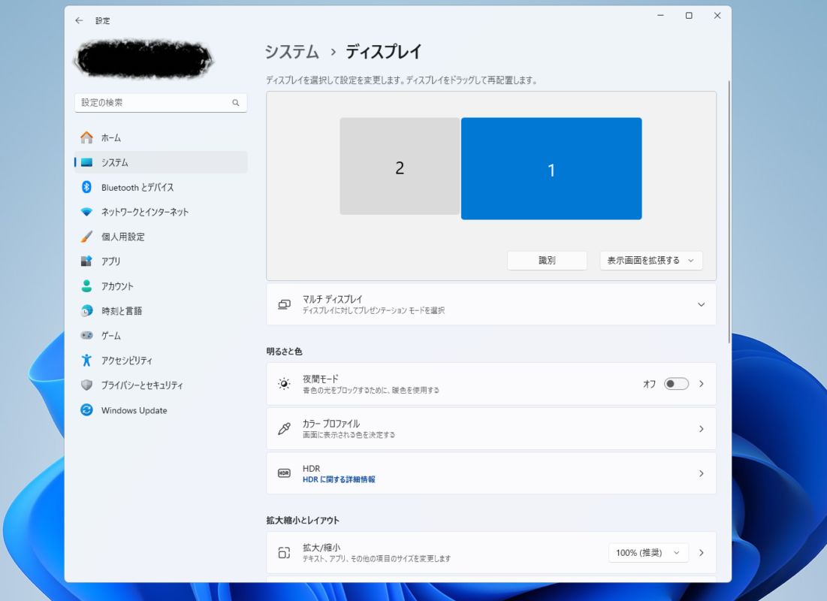Image resolution: width=827 pixels, height=601 pixels.
Task: Click the page vertical scrollbar
Action: [729, 212]
